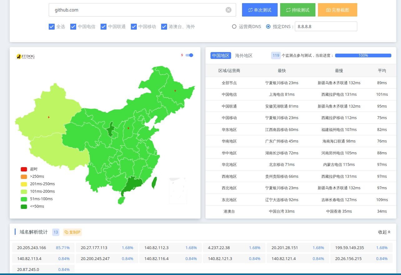Screen dimensions: 401x275
Task: Switch to the 海外地区 tab
Action: [x=244, y=55]
